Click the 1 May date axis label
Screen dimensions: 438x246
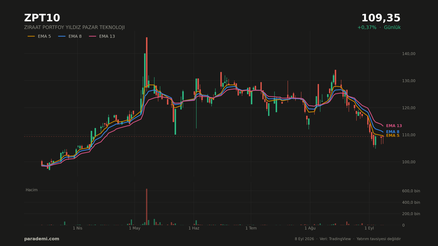(x=134, y=228)
